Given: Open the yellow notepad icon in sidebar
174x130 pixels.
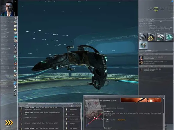Looking at the screenshot, I should click(x=15, y=29).
